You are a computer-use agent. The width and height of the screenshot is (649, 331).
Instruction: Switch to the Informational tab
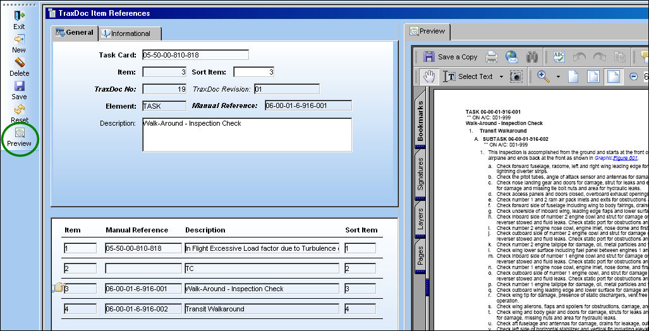coord(130,33)
